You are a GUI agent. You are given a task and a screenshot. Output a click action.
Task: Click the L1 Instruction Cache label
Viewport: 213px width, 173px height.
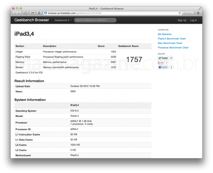point(28,134)
